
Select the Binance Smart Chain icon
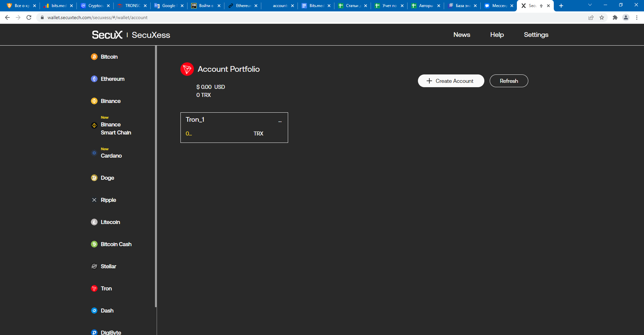tap(94, 125)
